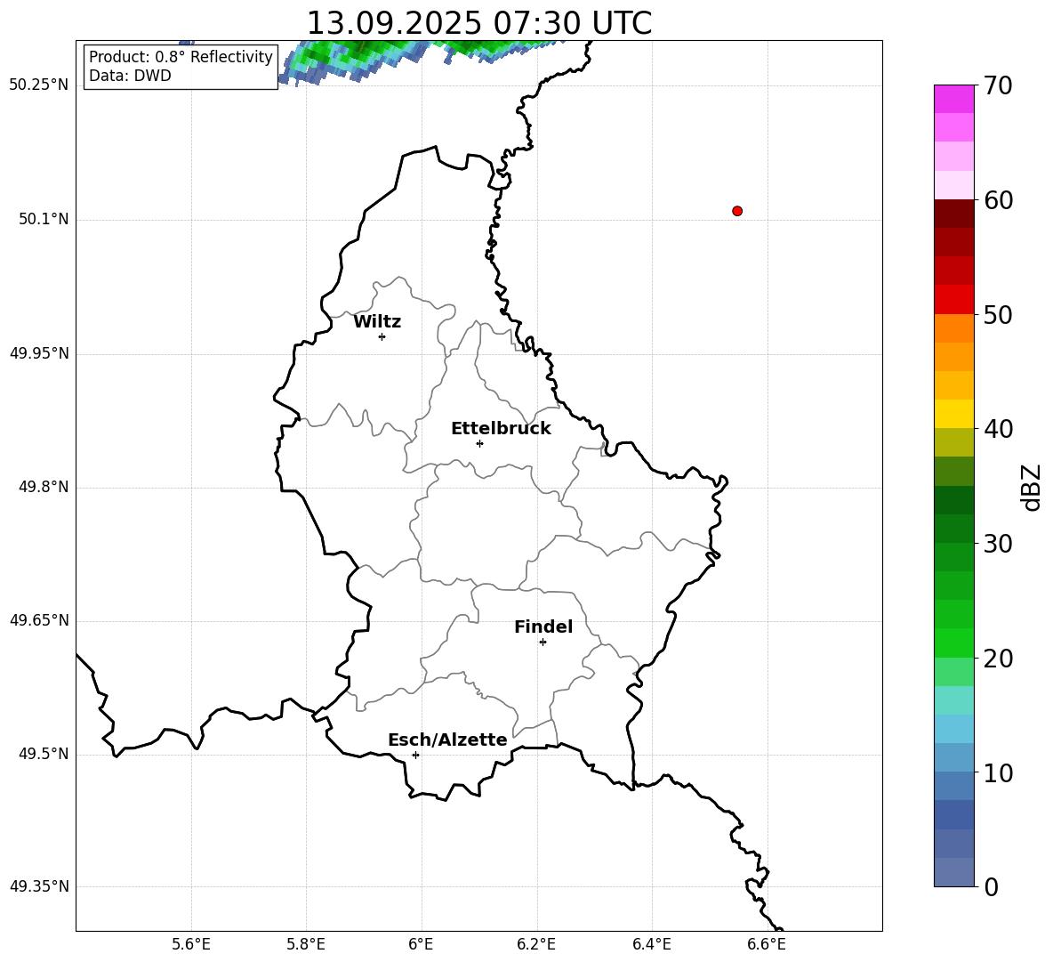Click the 70 tick label on colorbar
This screenshot has height=962, width=1053.
[x=998, y=86]
